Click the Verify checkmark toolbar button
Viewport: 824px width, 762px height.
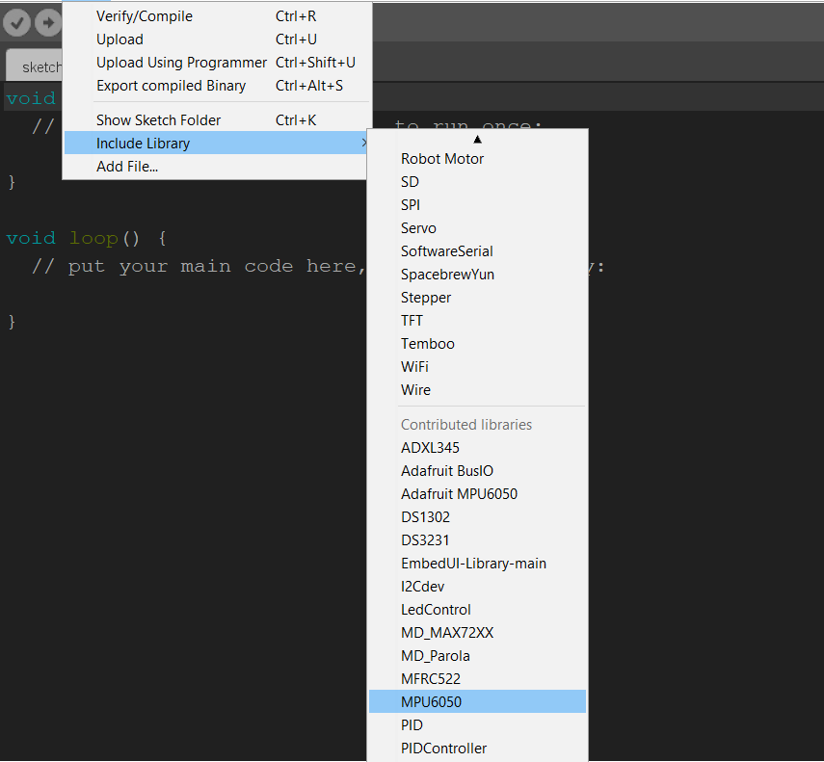pos(16,22)
